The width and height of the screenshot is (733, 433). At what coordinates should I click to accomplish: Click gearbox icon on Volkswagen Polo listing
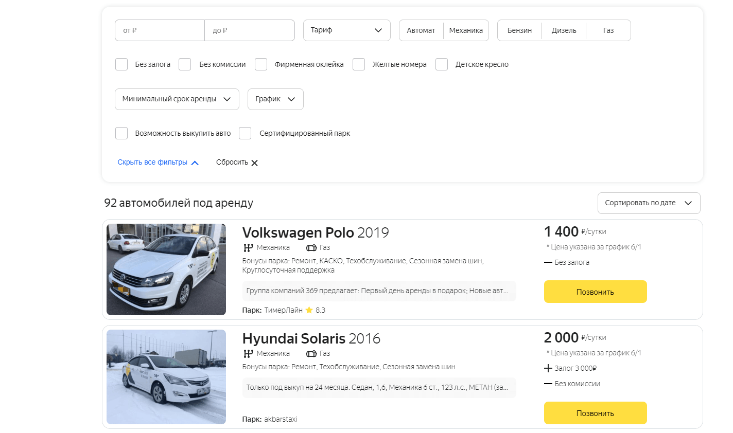pyautogui.click(x=248, y=247)
